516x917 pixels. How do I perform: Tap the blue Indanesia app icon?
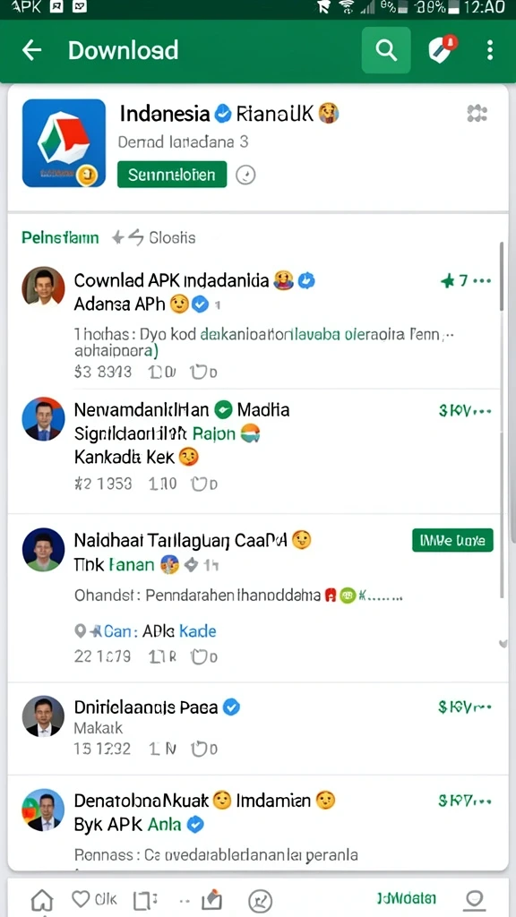tap(64, 143)
